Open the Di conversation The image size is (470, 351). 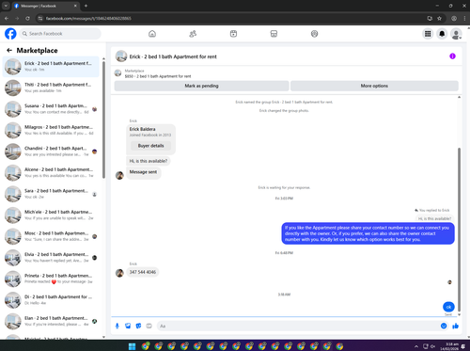tap(51, 300)
